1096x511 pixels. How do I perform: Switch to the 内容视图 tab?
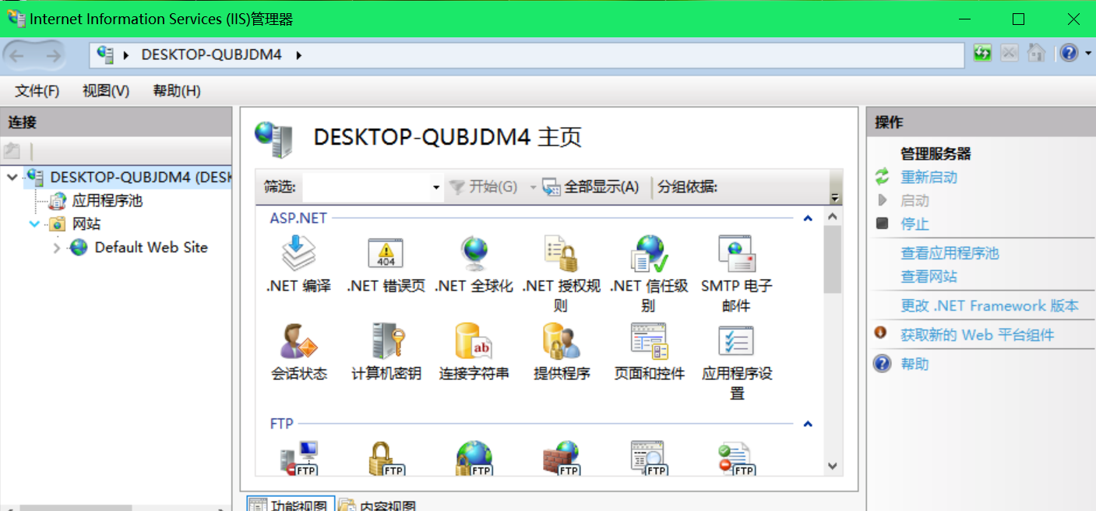click(x=378, y=503)
